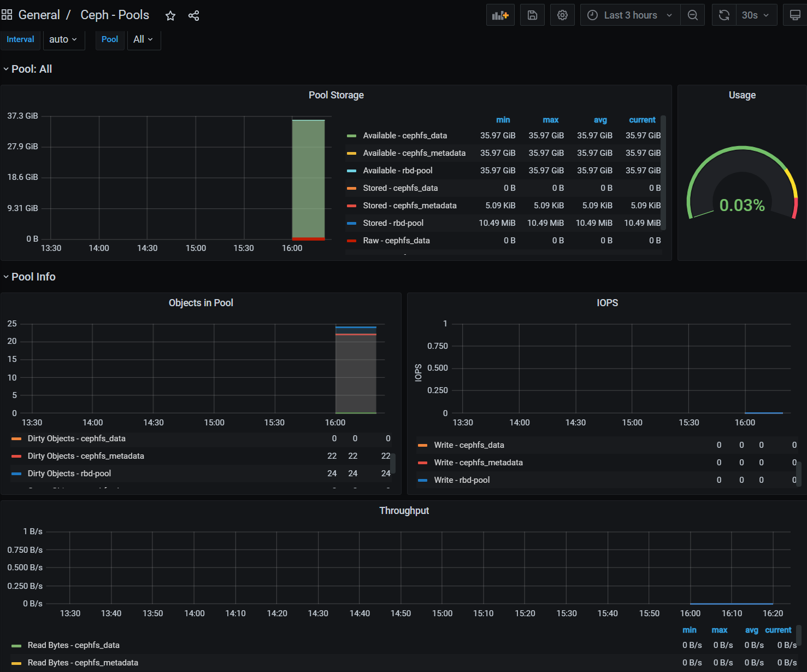Viewport: 807px width, 672px height.
Task: Share the dashboard via share icon
Action: point(193,16)
